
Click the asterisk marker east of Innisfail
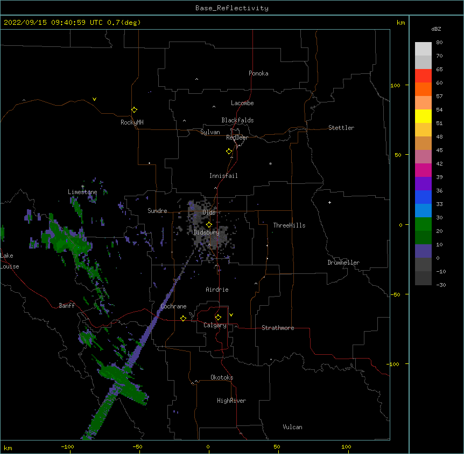(x=270, y=163)
